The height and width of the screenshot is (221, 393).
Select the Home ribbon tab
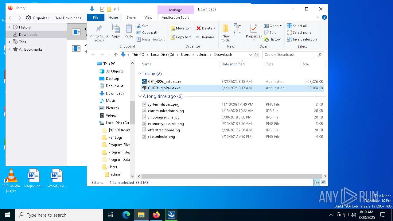[x=113, y=17]
